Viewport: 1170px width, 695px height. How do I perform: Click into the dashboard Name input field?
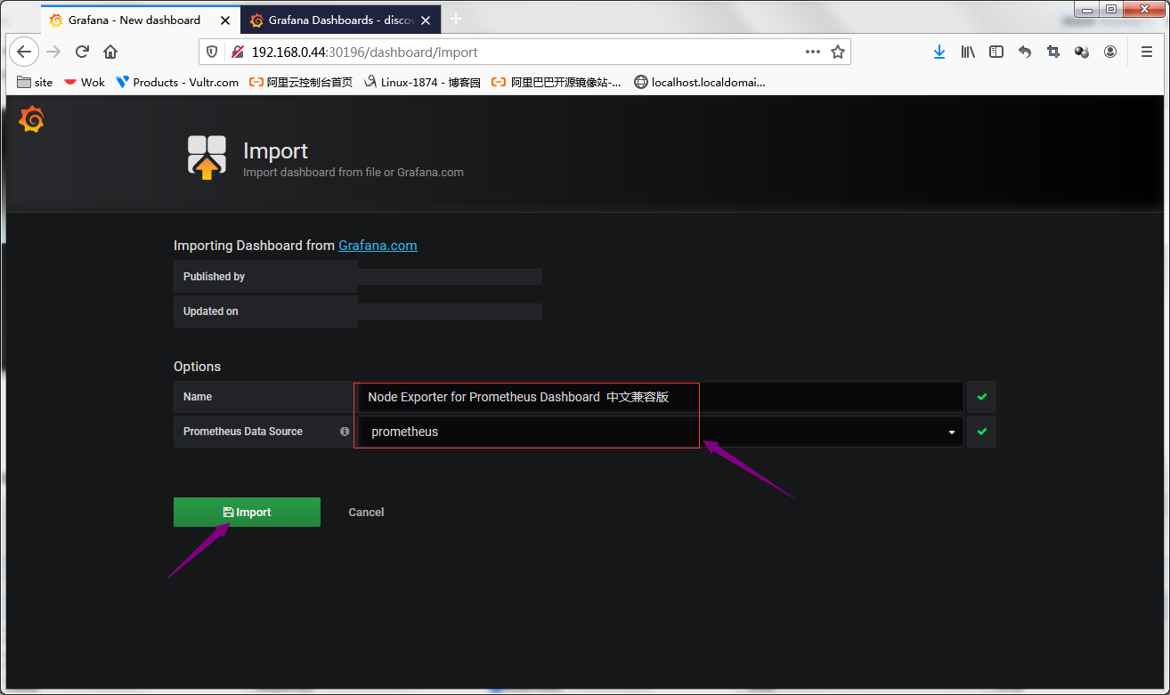(x=661, y=397)
